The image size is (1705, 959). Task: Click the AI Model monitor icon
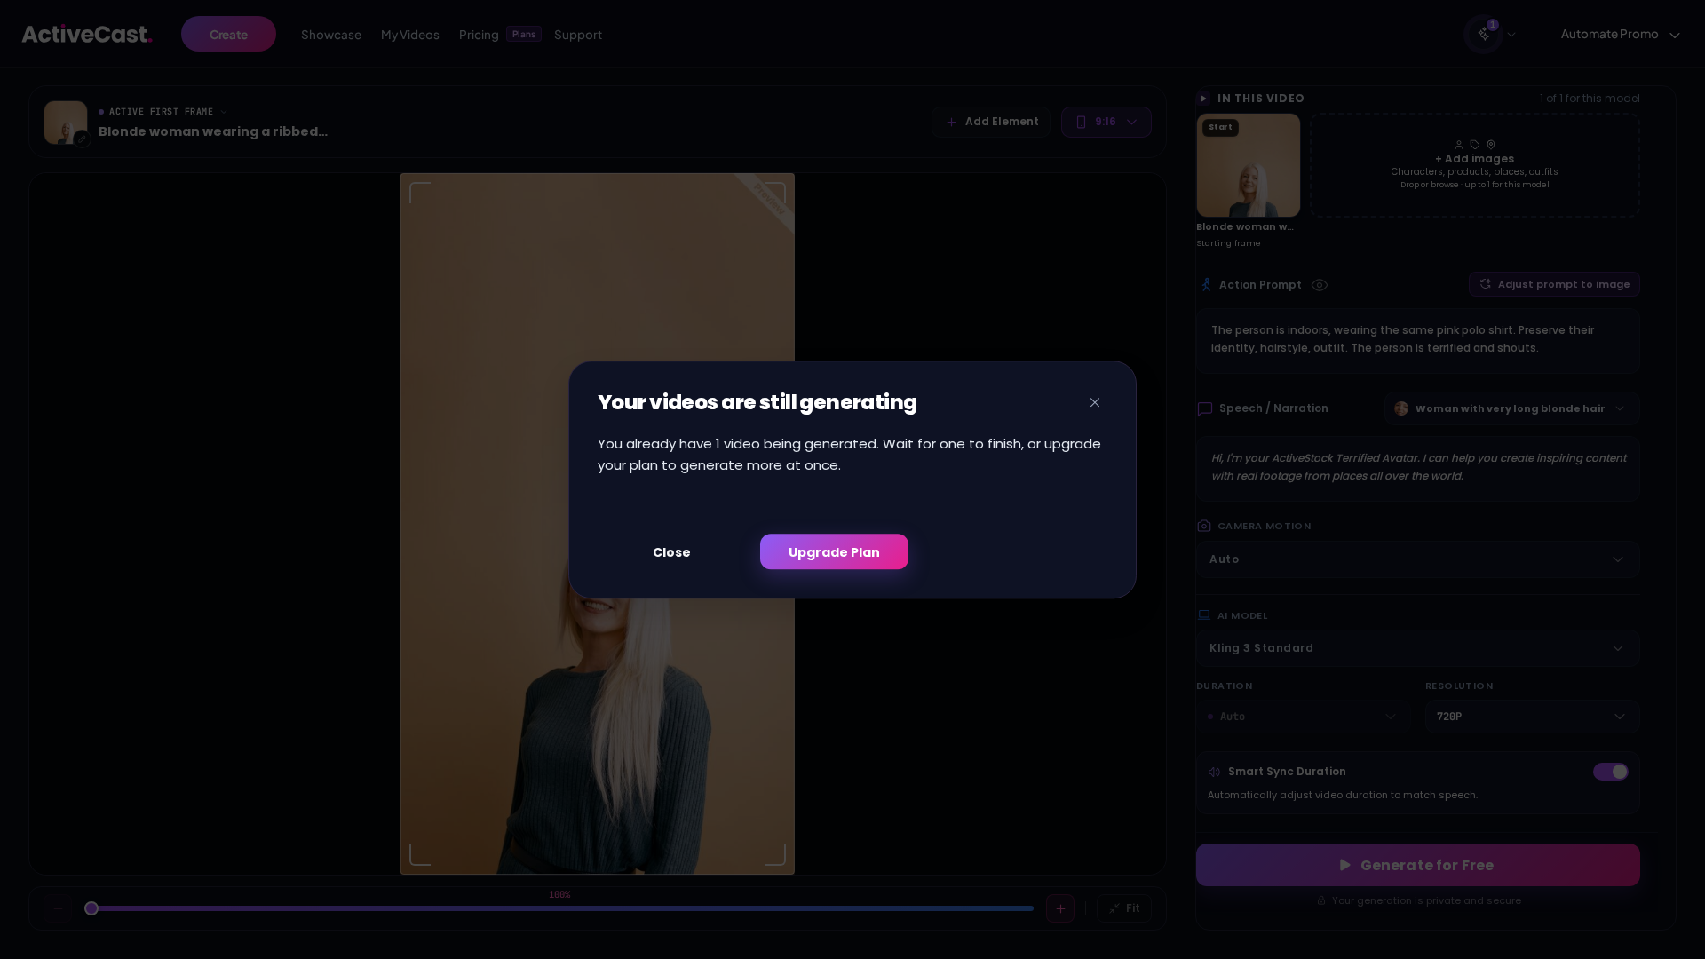pos(1204,615)
